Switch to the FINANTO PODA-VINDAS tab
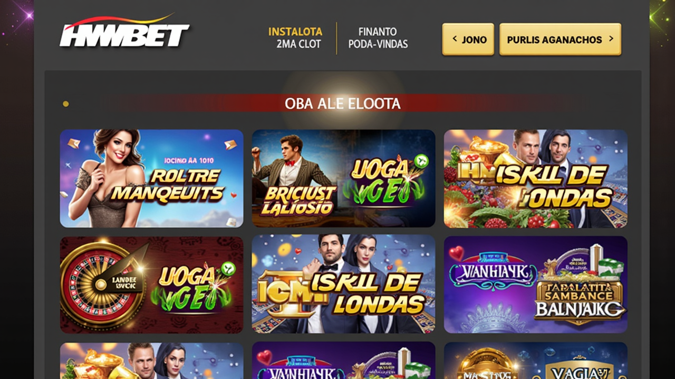675x379 pixels. pyautogui.click(x=378, y=38)
